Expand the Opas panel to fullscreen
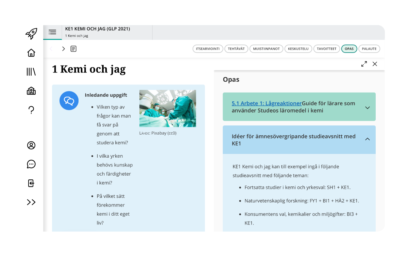This screenshot has width=408, height=257. (364, 64)
